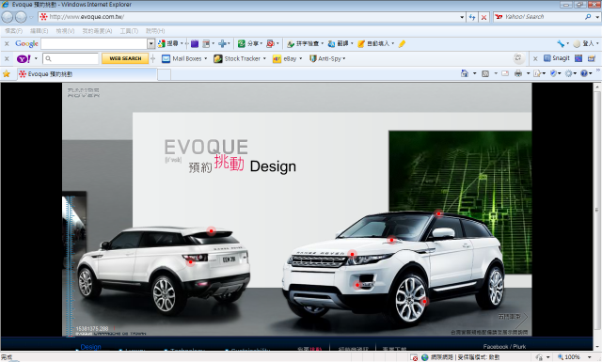
Task: Open the Mail Boxes dropdown
Action: point(206,58)
